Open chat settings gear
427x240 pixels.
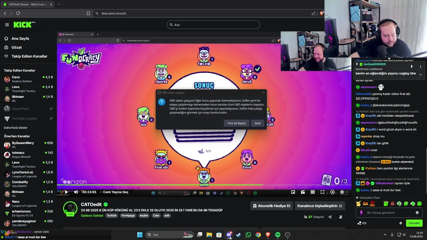(x=401, y=223)
